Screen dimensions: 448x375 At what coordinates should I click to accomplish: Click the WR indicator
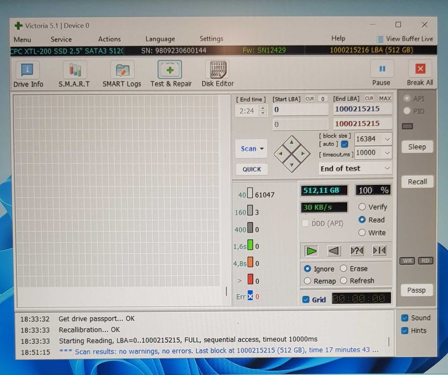coord(407,261)
